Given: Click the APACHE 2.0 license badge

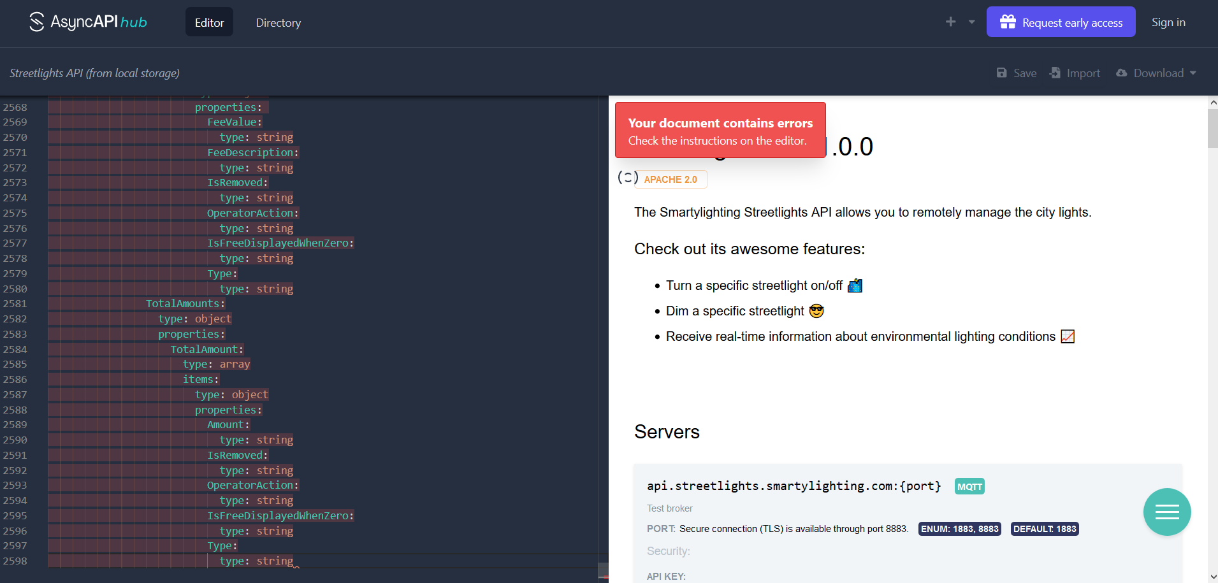Looking at the screenshot, I should tap(671, 180).
